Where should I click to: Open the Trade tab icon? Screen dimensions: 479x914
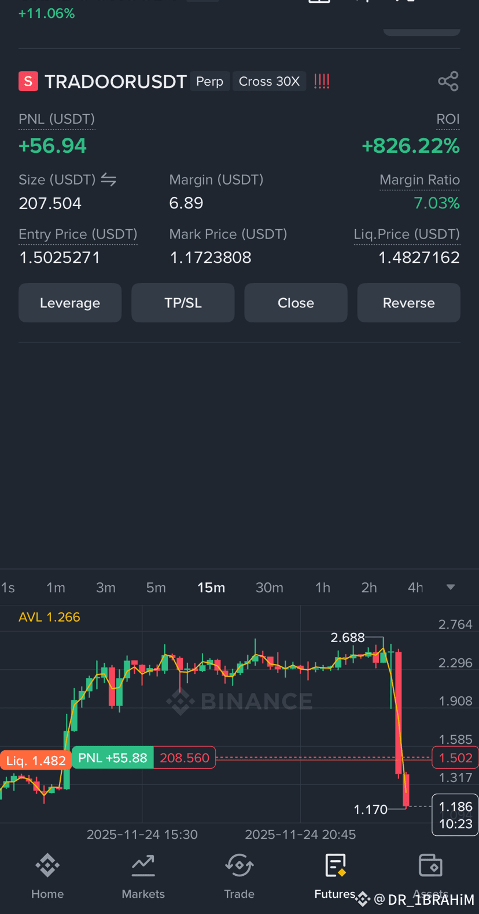pos(239,865)
